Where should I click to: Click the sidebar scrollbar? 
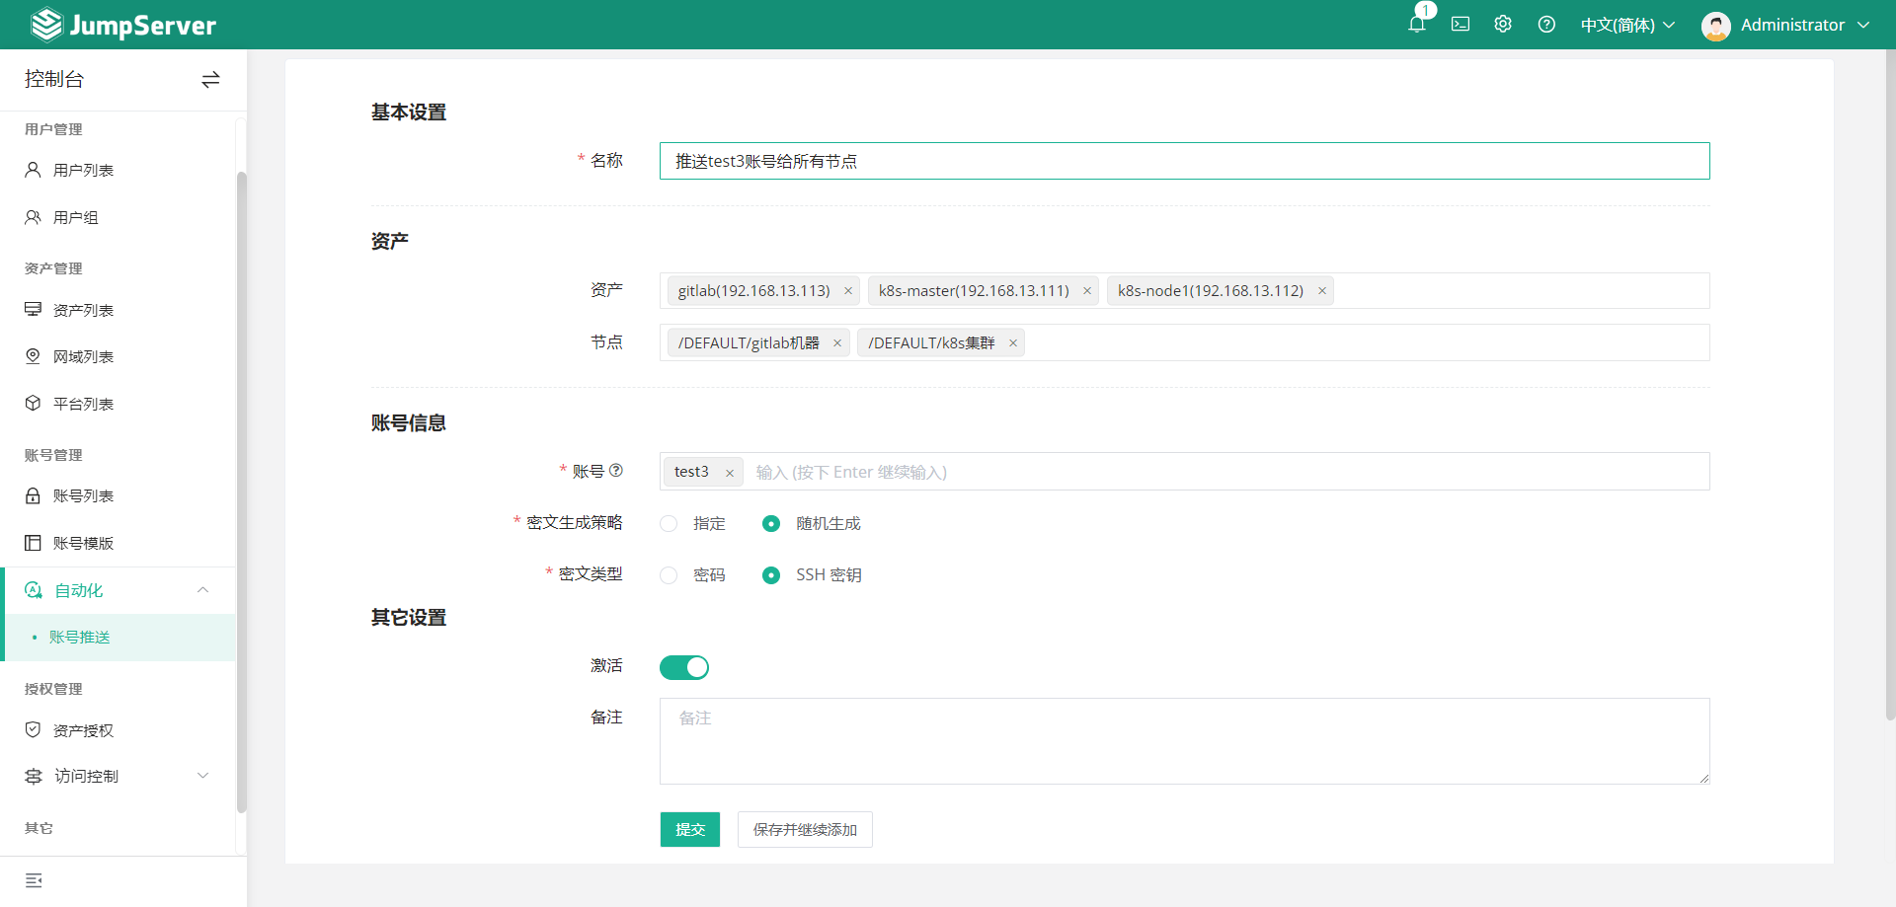point(241,491)
